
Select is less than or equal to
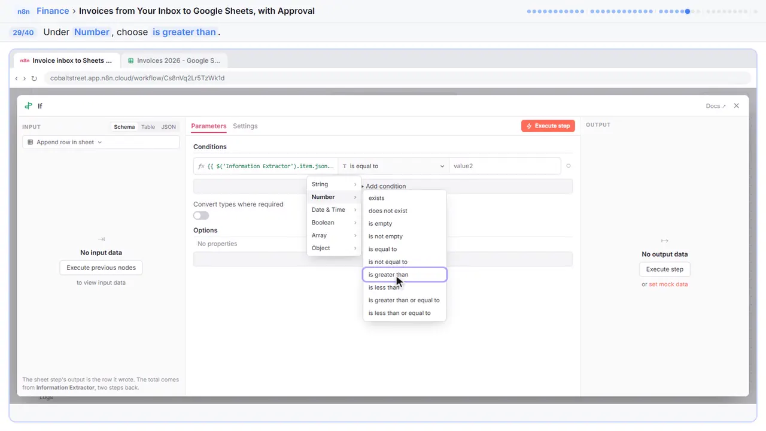pyautogui.click(x=405, y=313)
